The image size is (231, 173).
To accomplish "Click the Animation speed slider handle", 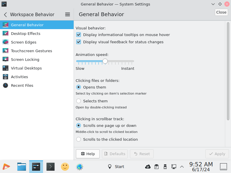I will coord(105,61).
